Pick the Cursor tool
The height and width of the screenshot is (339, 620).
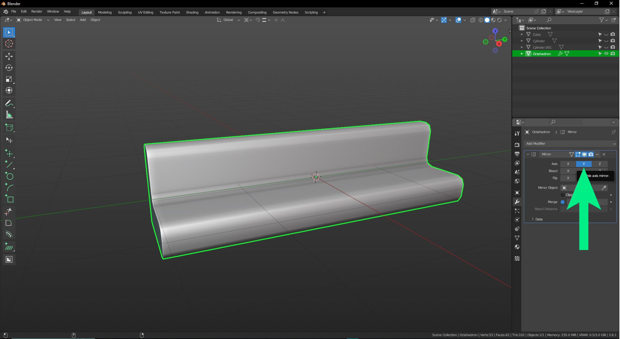pyautogui.click(x=9, y=44)
